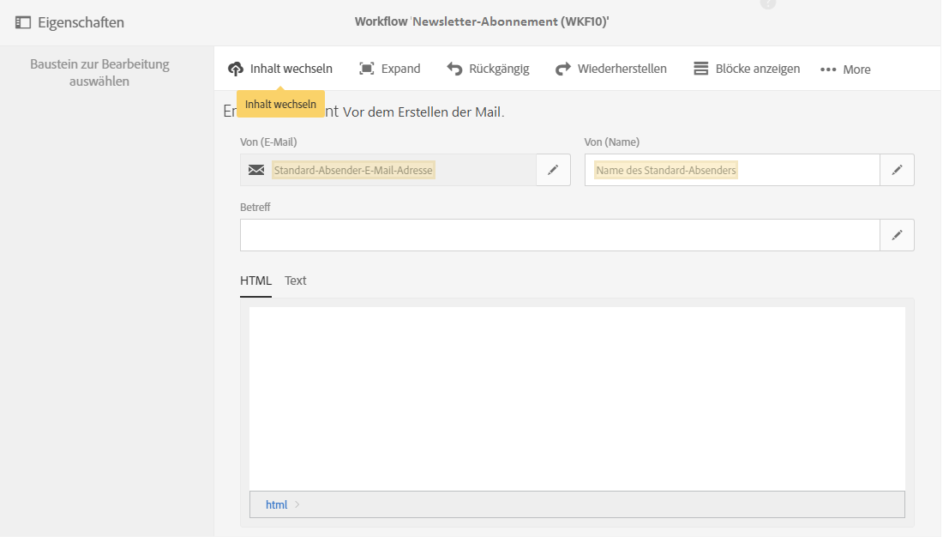Screen dimensions: 943x537
Task: Click the pencil icon beside Betreff
Action: point(897,235)
